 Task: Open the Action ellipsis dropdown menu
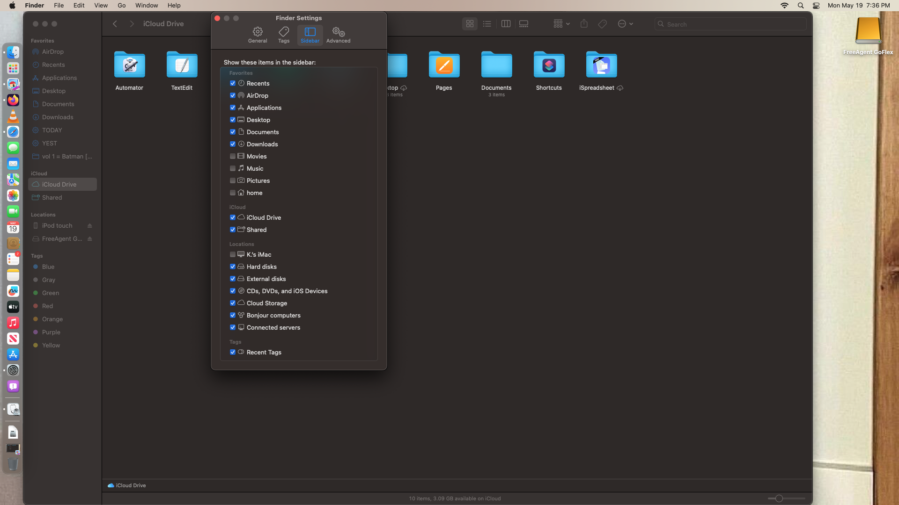(x=625, y=24)
